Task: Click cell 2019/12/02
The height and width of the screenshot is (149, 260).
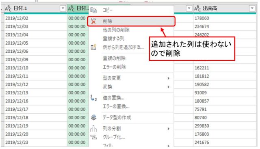Action: click(x=35, y=18)
